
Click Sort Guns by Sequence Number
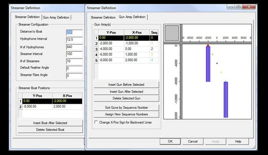tap(126, 108)
